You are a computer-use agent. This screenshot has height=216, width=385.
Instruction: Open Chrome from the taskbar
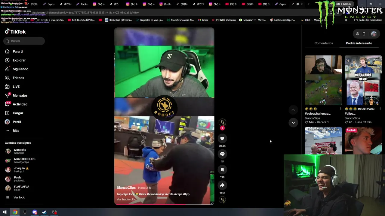pos(15,212)
